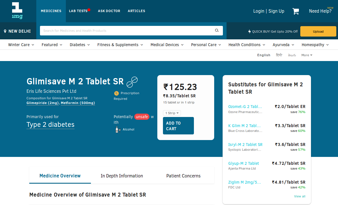Image resolution: width=338 pixels, height=205 pixels.
Task: Click the tablet pill icon beside medicine title
Action: 132,82
